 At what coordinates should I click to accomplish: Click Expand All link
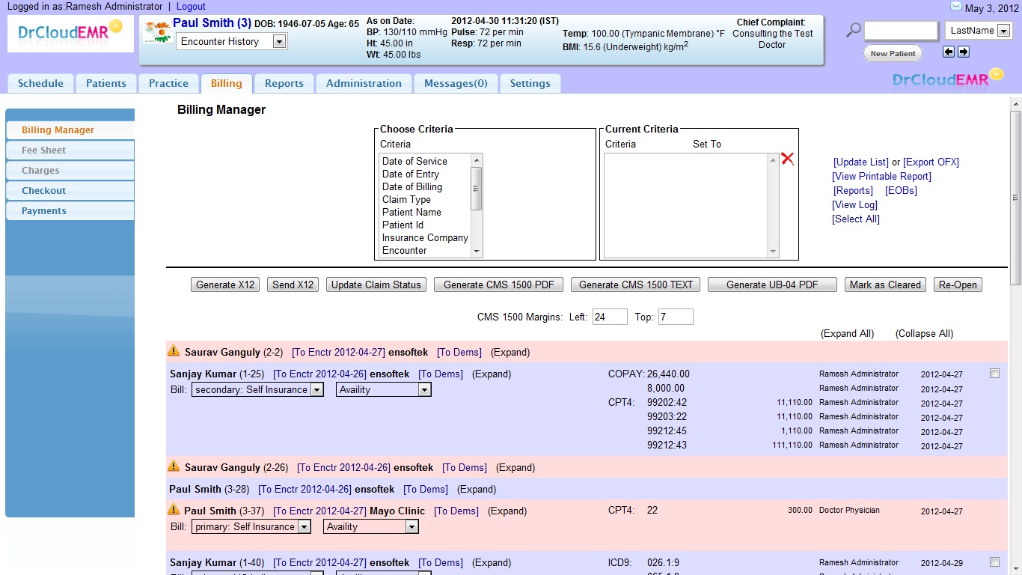847,333
